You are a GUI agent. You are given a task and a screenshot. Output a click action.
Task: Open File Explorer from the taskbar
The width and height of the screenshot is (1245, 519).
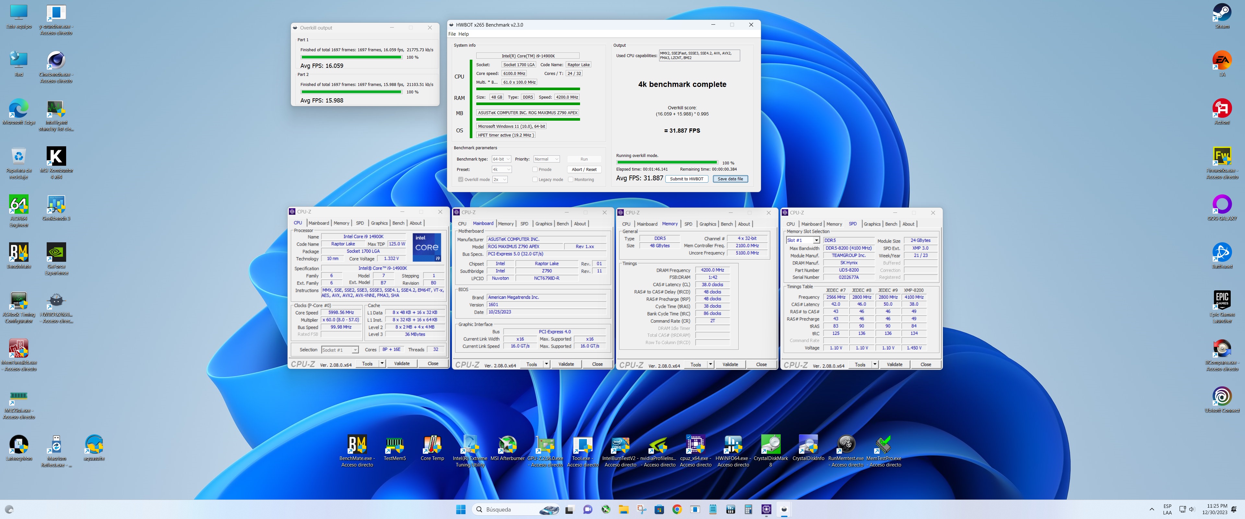point(623,509)
